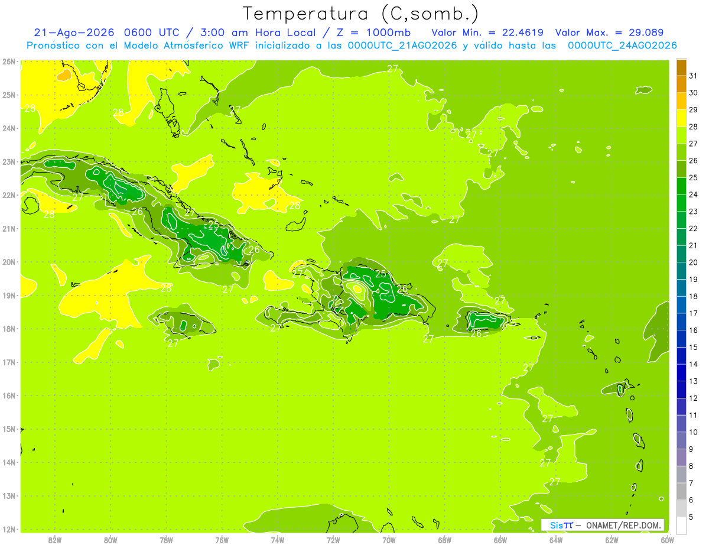Click the "20N" latitude axis label

(x=9, y=262)
